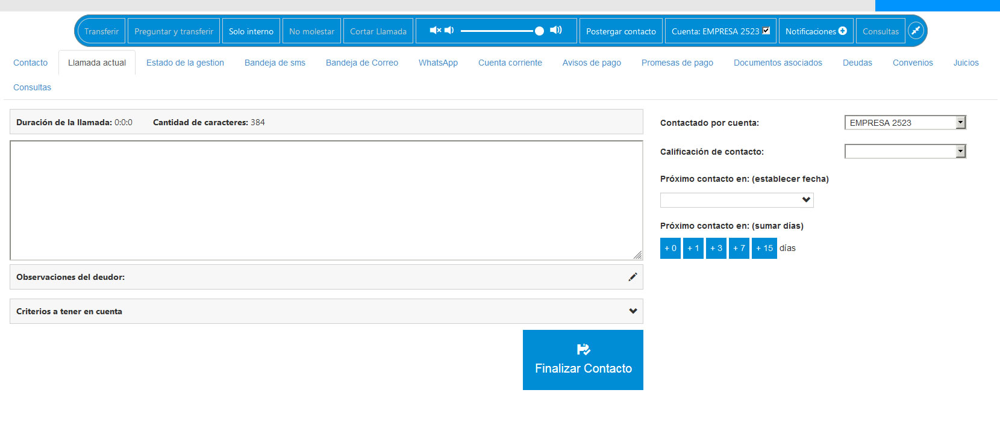Image resolution: width=1000 pixels, height=431 pixels.
Task: Go to the Bandeja de sms tab
Action: pyautogui.click(x=275, y=63)
